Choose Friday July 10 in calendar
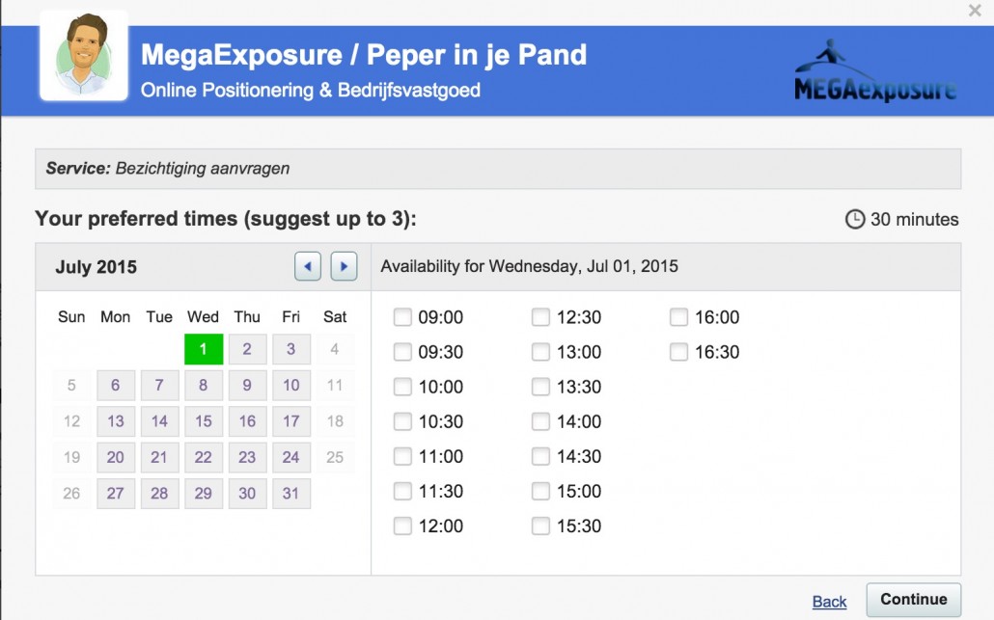 click(291, 385)
